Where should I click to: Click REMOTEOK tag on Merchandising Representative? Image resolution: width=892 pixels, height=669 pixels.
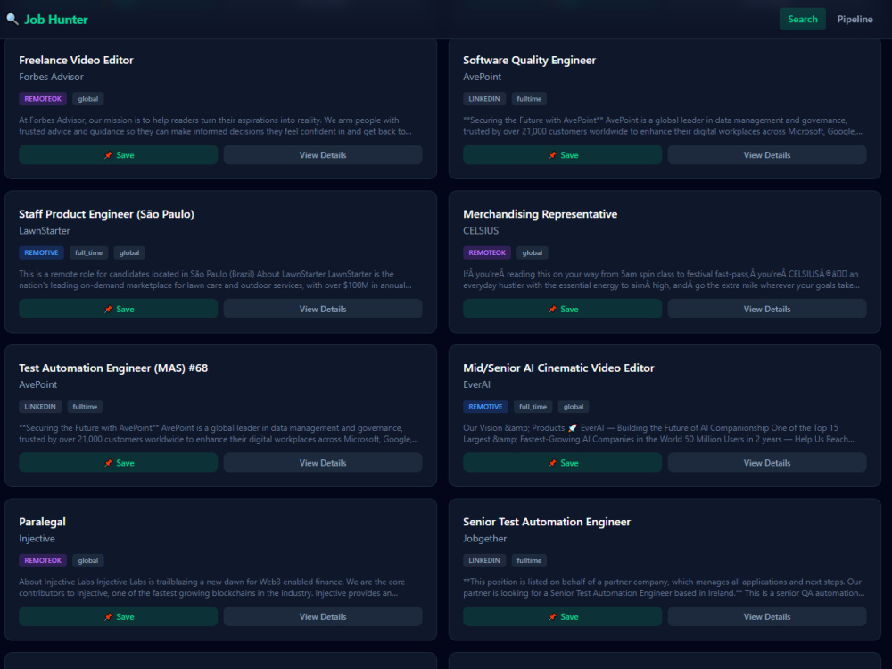(487, 252)
